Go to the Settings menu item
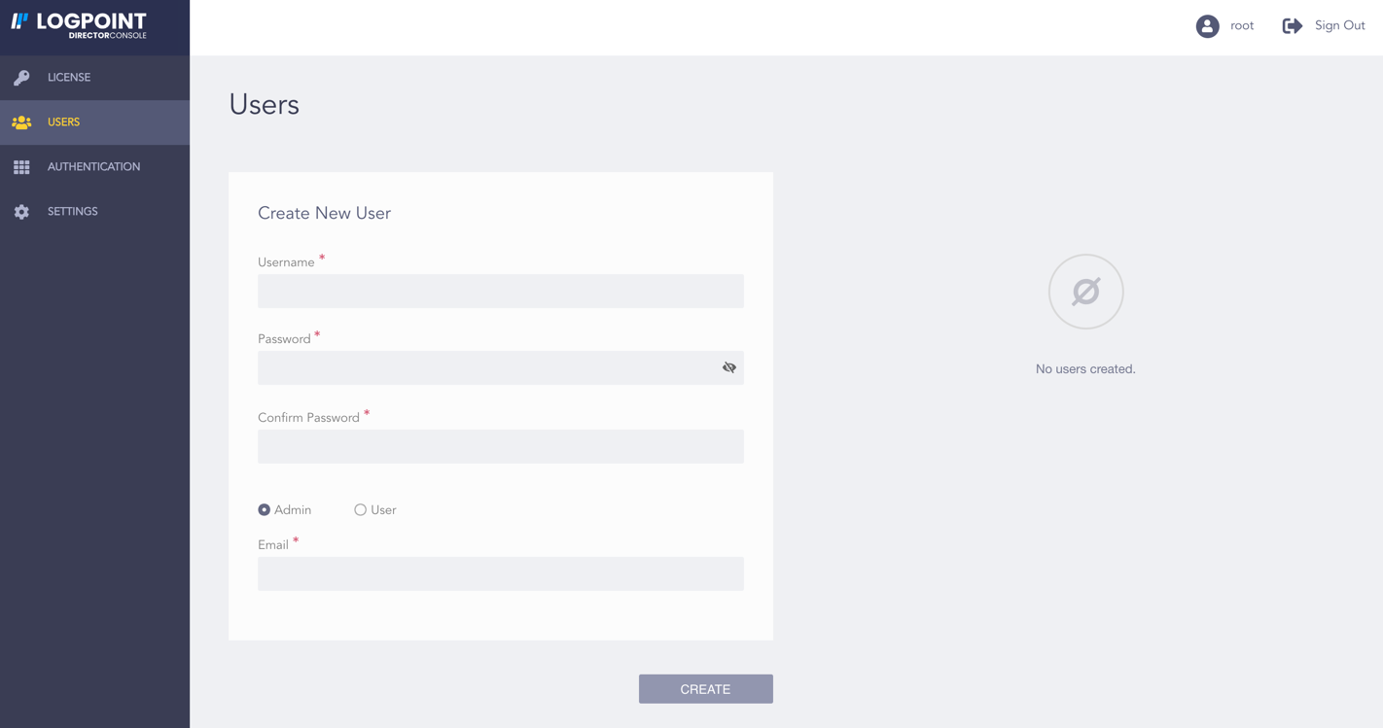 73,212
